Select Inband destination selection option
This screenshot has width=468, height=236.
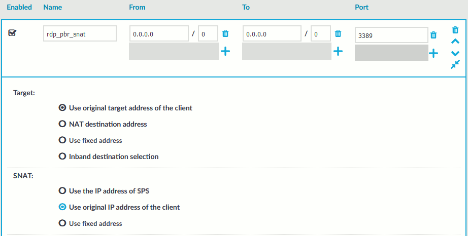click(62, 156)
